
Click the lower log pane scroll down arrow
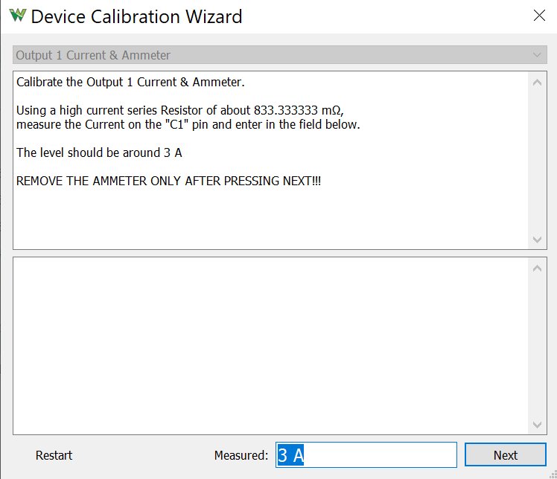(537, 425)
